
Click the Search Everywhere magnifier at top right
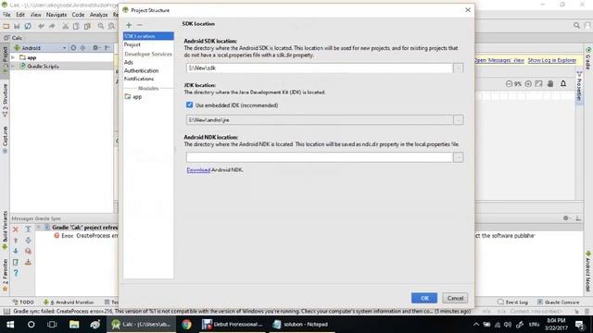point(576,25)
